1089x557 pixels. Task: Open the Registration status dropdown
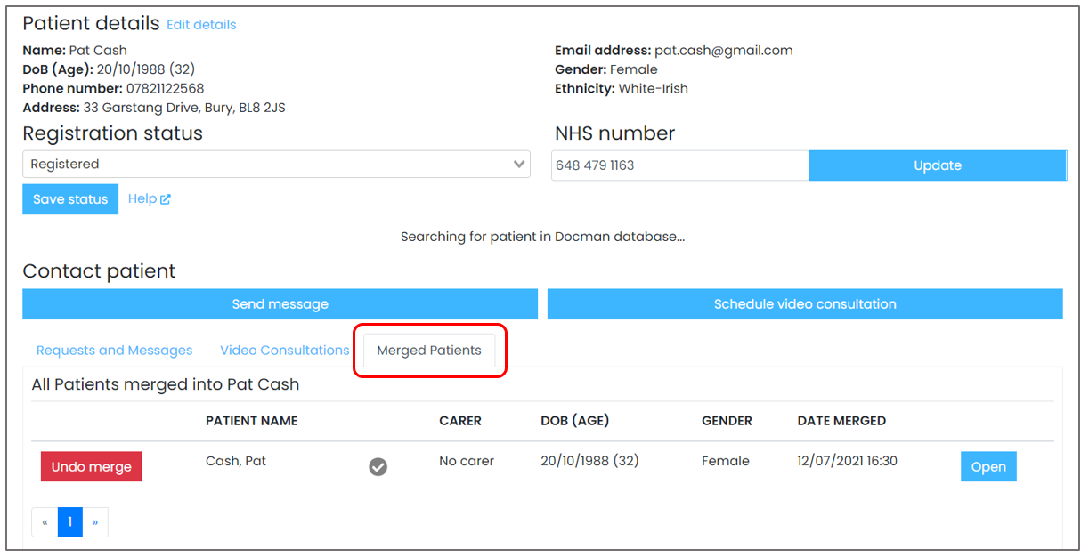click(x=267, y=165)
